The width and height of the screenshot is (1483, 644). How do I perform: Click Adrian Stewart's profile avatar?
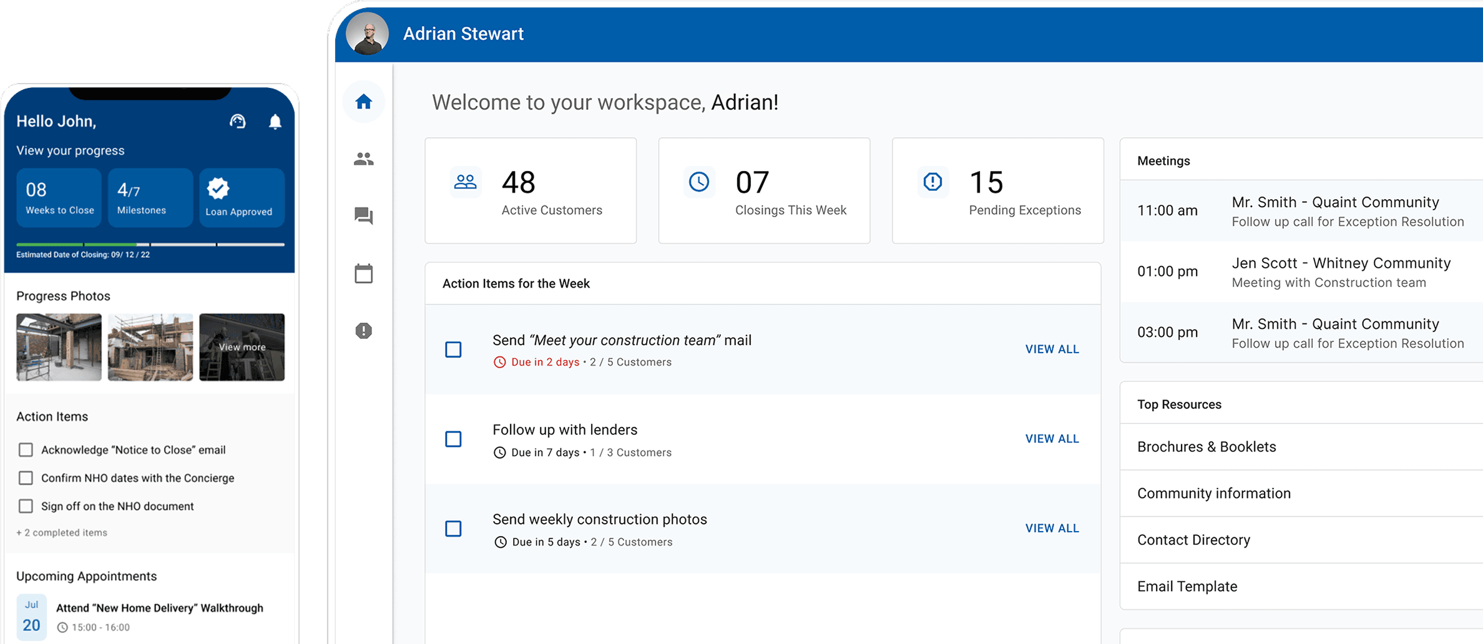point(368,33)
